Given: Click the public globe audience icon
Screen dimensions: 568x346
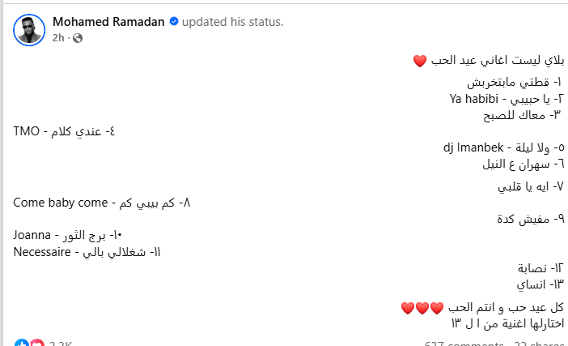Looking at the screenshot, I should coord(78,38).
